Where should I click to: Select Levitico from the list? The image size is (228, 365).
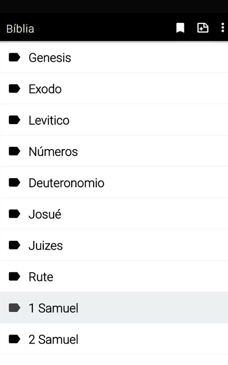click(114, 120)
